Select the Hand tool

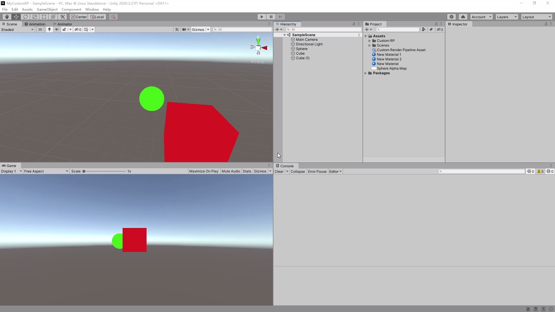click(x=7, y=17)
